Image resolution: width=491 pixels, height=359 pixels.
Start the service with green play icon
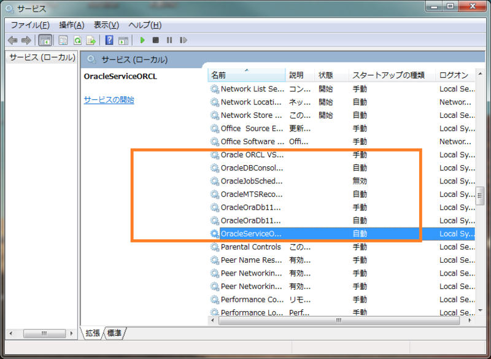pyautogui.click(x=142, y=40)
